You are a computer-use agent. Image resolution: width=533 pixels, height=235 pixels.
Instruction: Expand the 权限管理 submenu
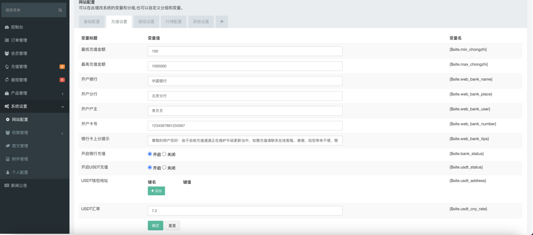point(62,133)
